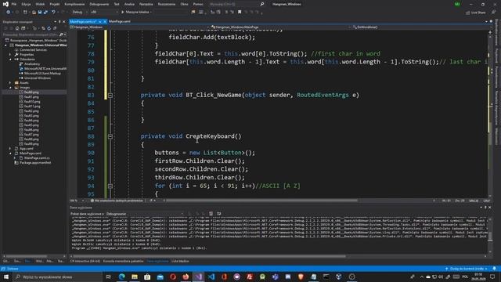Click the Windows taskbar search box
This screenshot has width=501, height=282.
click(x=57, y=277)
